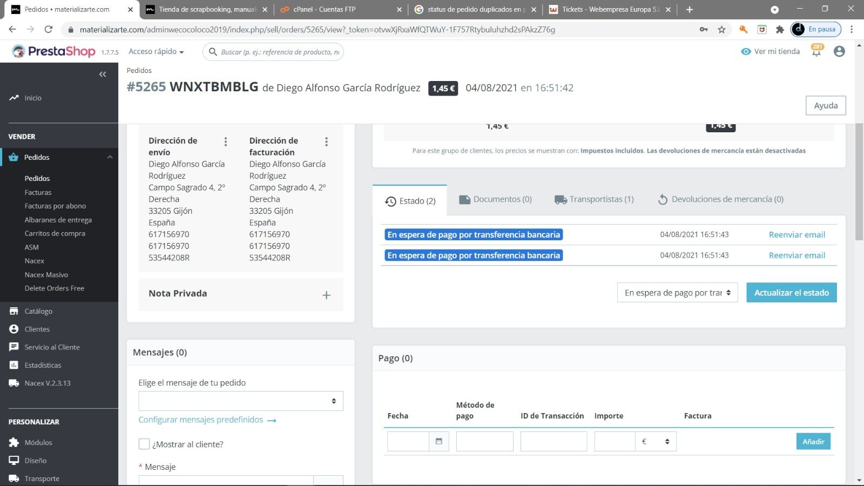Click Inicio trend icon in sidebar

click(x=14, y=98)
